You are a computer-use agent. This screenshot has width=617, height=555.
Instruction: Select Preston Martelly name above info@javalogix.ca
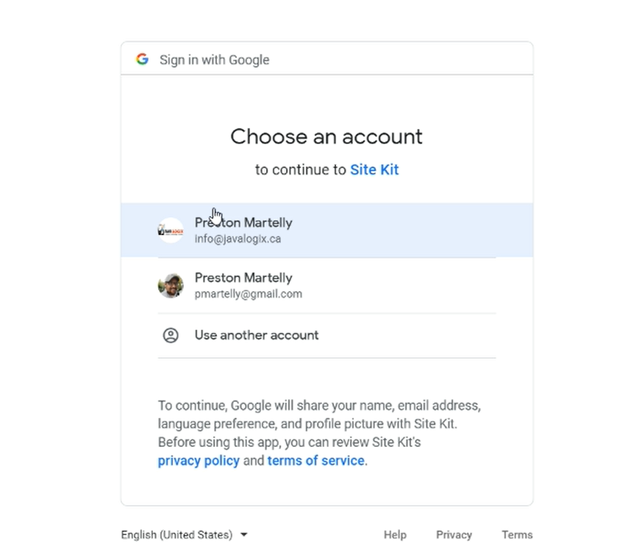point(243,223)
